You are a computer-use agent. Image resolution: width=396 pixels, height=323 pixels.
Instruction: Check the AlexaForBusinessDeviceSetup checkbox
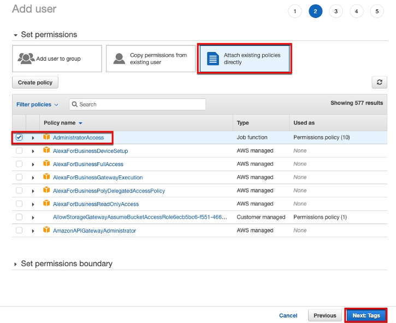pyautogui.click(x=19, y=151)
